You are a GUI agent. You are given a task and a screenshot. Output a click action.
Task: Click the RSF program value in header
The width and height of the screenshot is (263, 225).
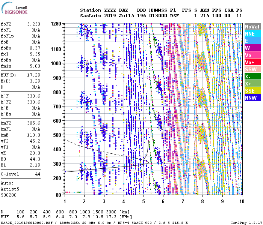[x=174, y=16]
